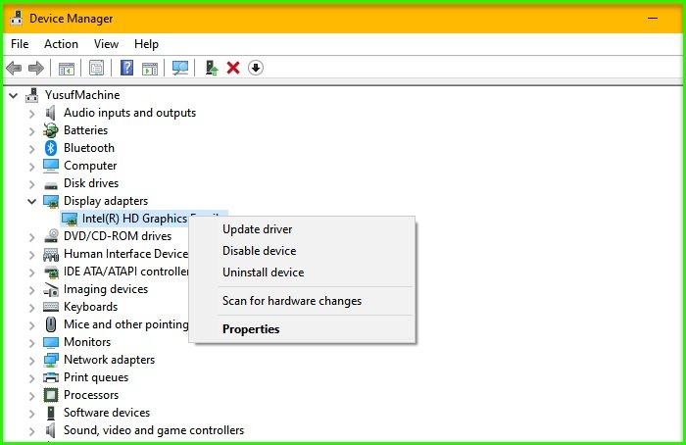Screen dimensions: 686x445
Task: Click the Print queues printer icon
Action: click(x=51, y=377)
